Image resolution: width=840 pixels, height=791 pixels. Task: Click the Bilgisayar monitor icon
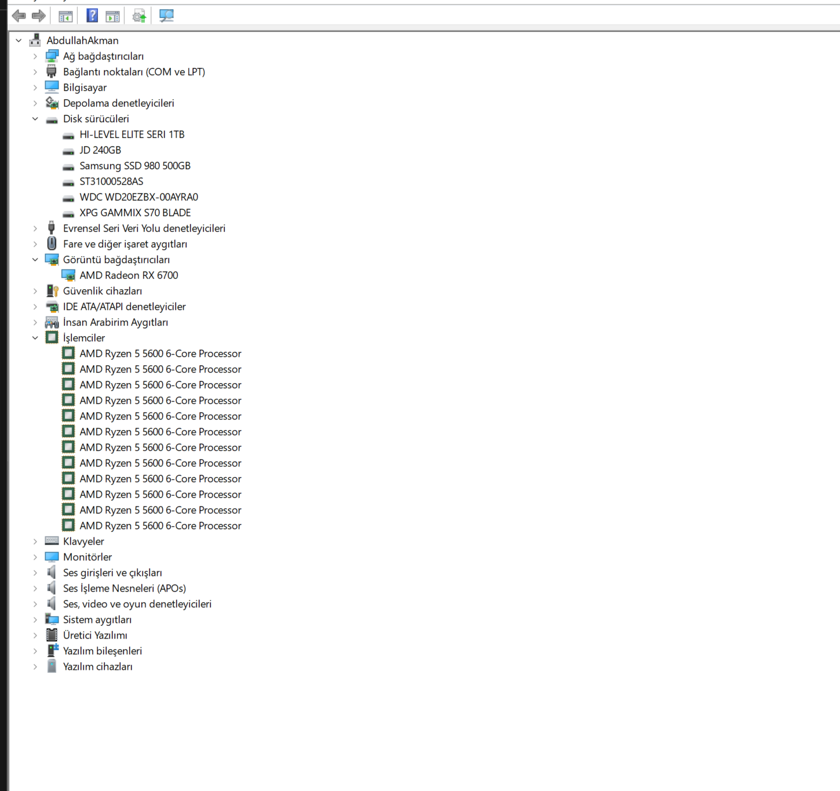tap(52, 87)
